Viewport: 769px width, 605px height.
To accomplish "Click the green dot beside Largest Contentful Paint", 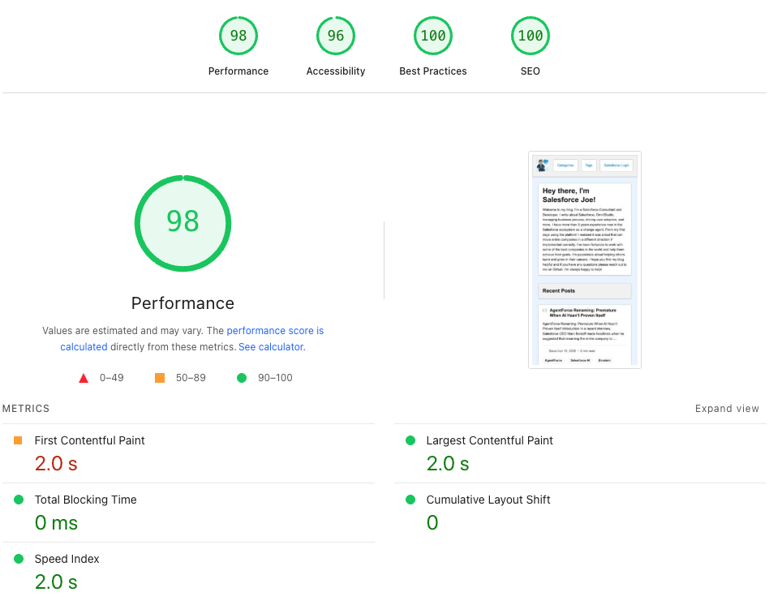I will tap(411, 440).
